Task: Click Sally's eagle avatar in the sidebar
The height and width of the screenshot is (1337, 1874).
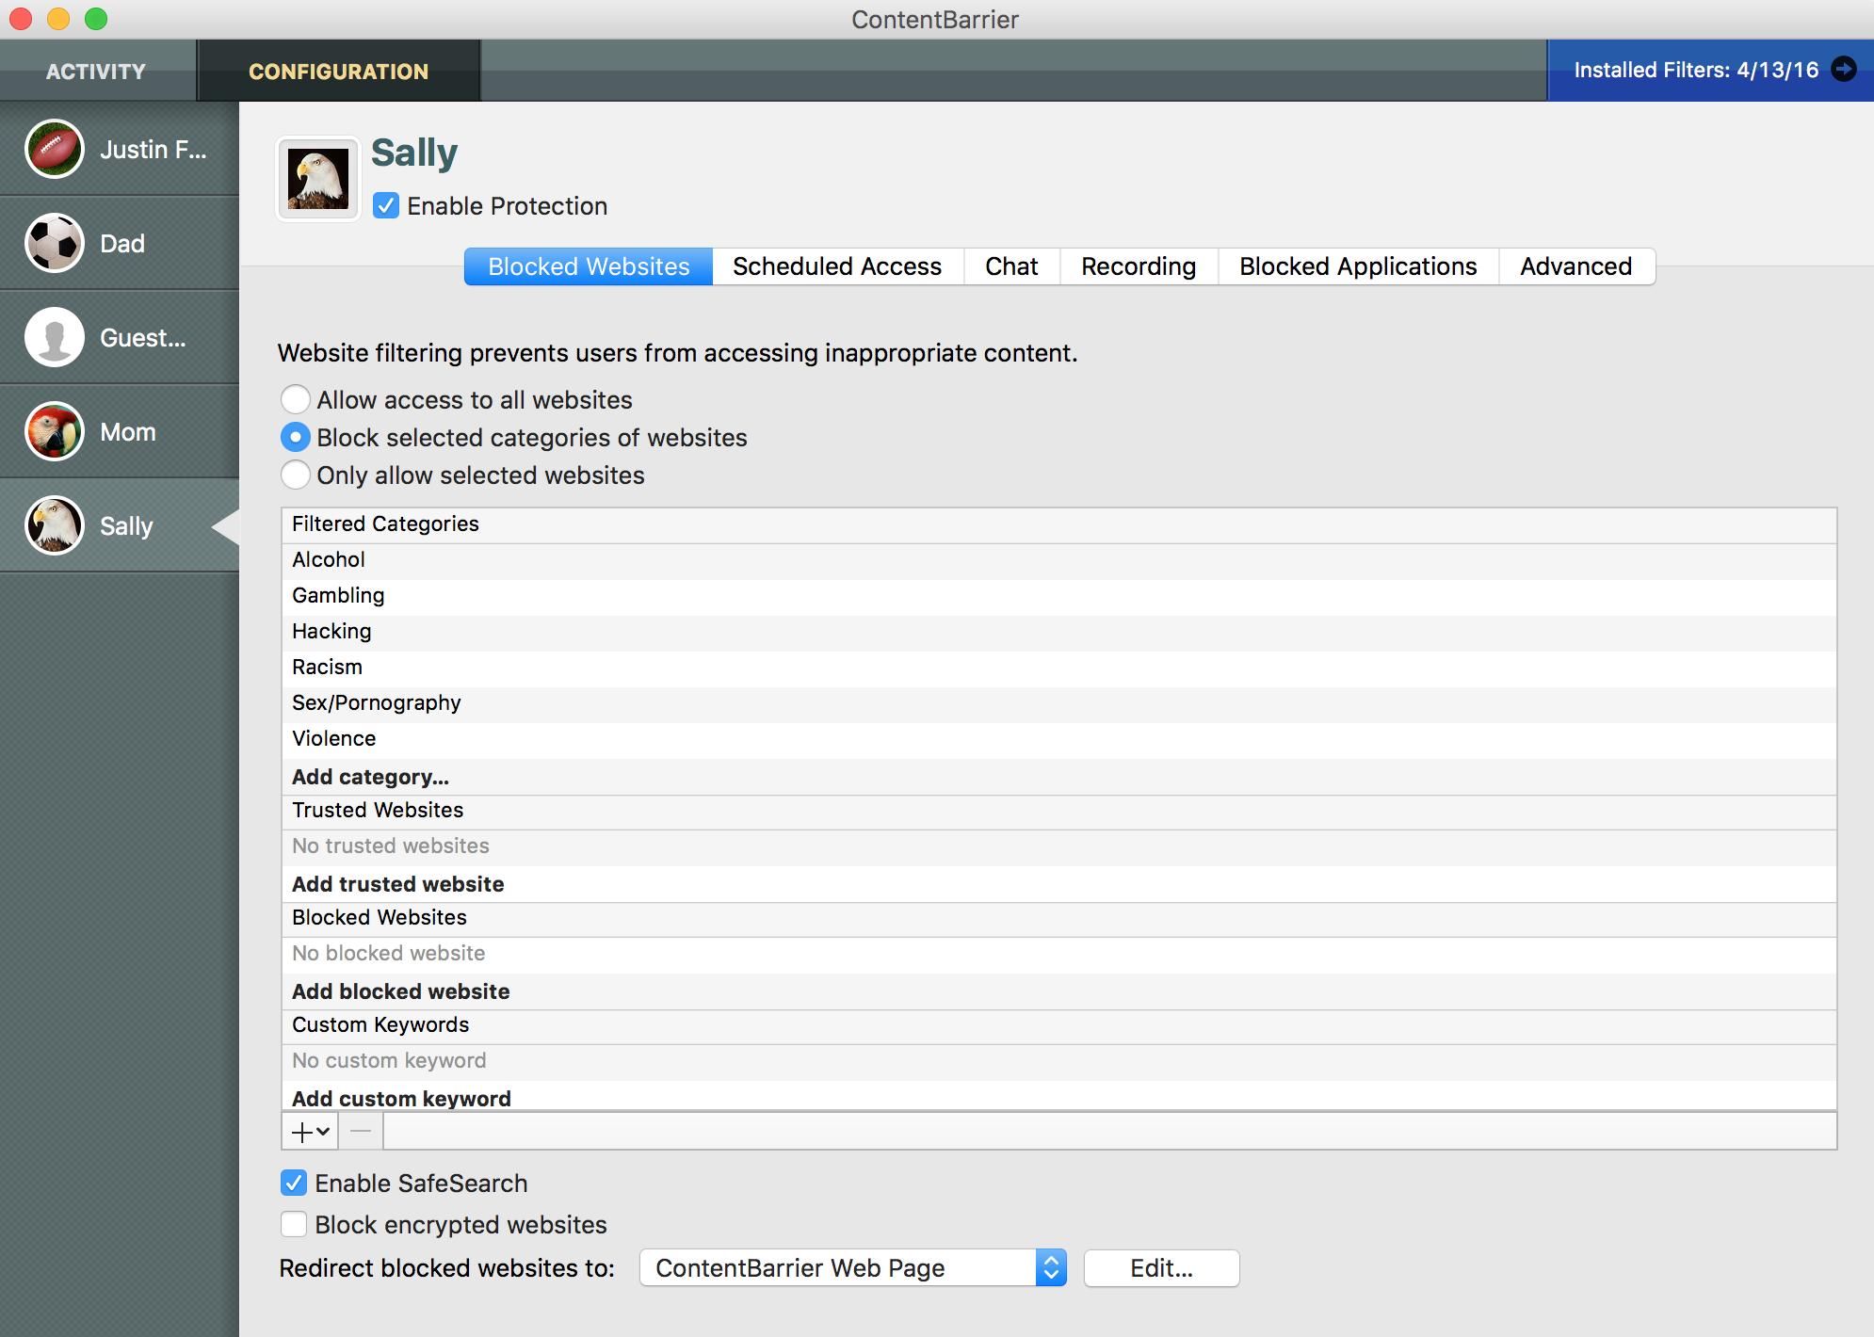Action: (55, 525)
